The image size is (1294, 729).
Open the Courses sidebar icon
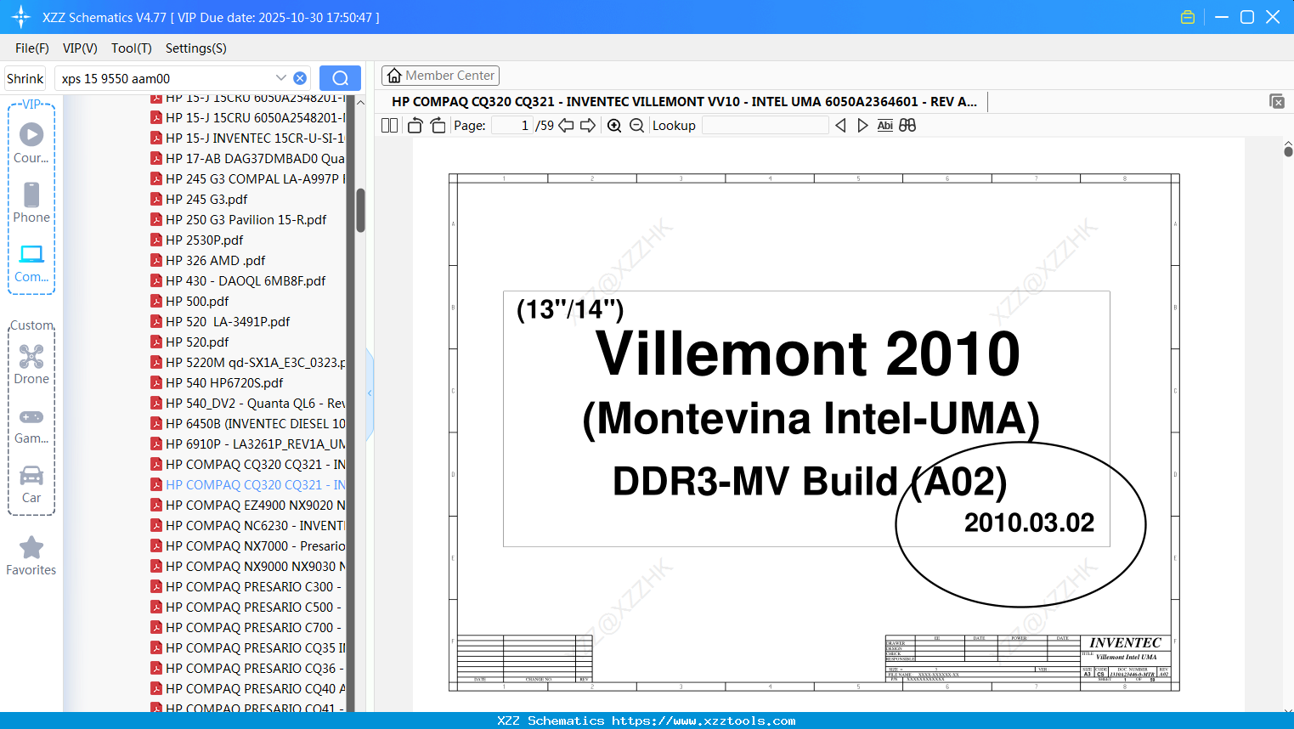pyautogui.click(x=31, y=134)
